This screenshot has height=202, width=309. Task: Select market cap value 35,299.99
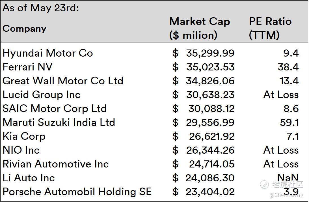tap(210, 53)
